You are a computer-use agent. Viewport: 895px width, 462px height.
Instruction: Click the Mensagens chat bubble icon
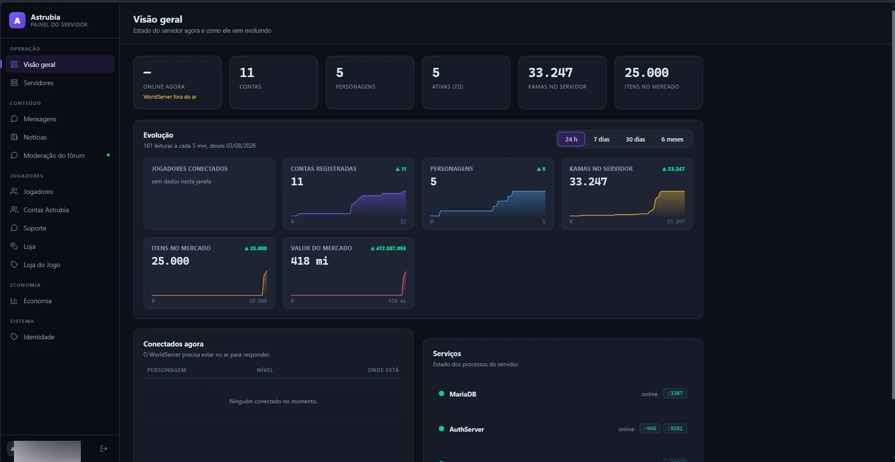point(14,119)
